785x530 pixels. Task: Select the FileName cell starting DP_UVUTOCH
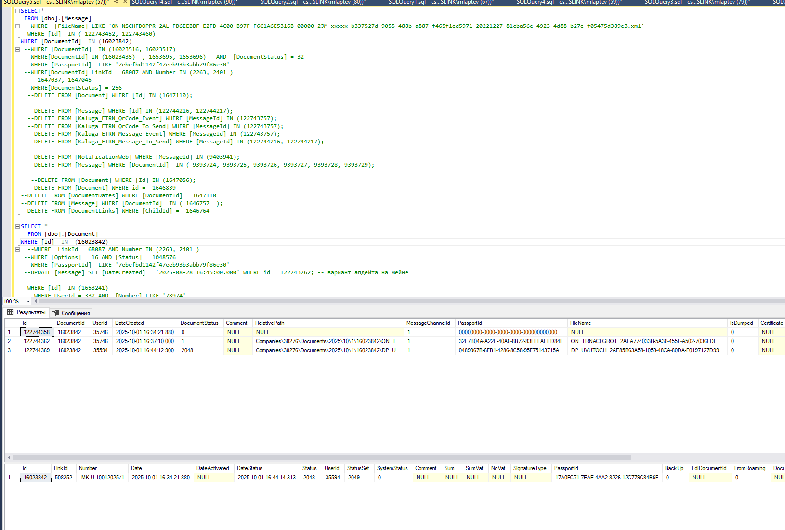pos(647,350)
